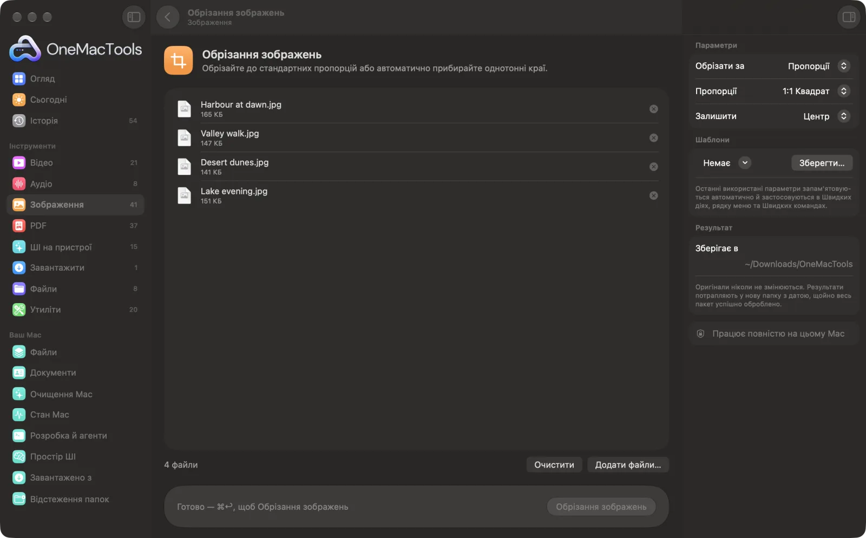Open Утиліти tools icon

(19, 310)
